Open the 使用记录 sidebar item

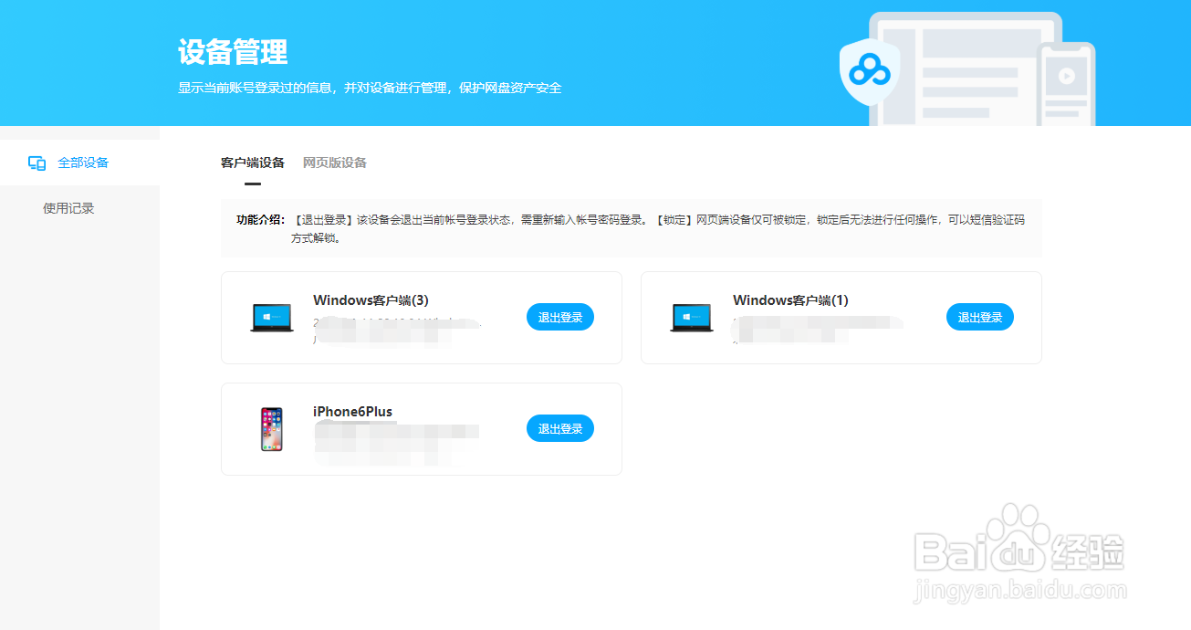point(68,208)
